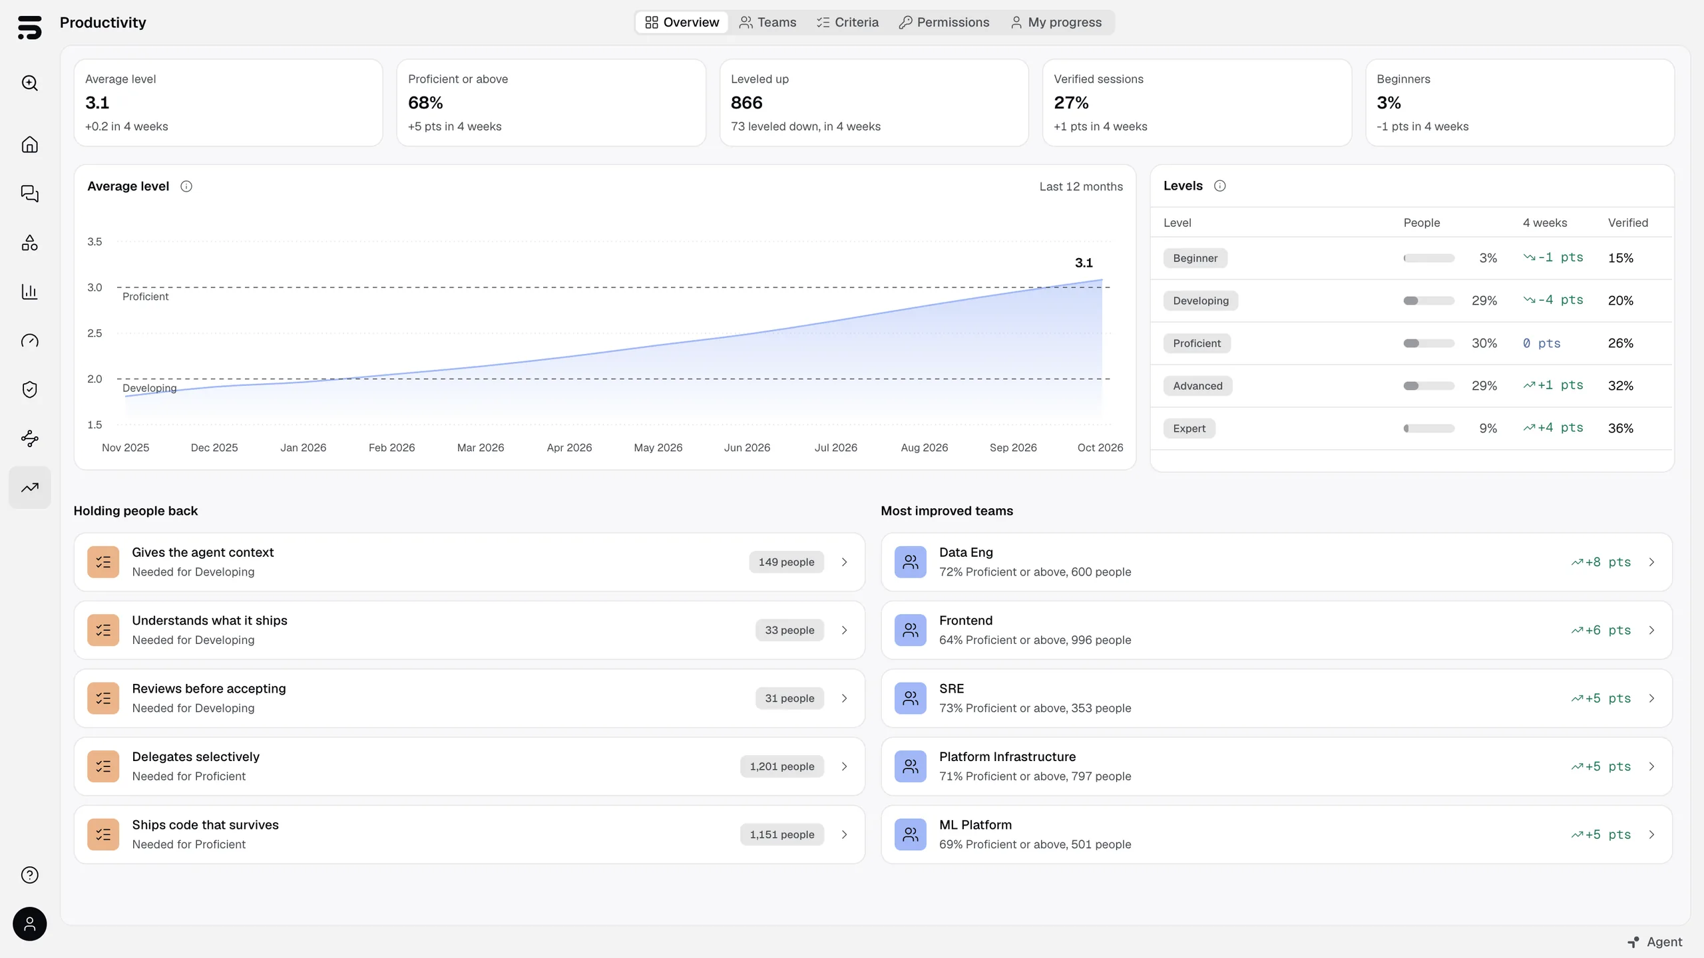Open the user profile avatar
The height and width of the screenshot is (958, 1704).
[x=29, y=924]
